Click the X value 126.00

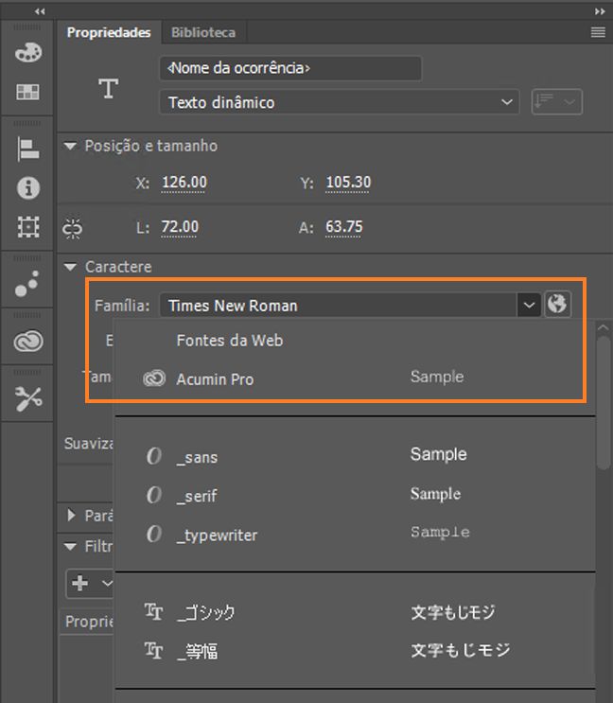click(184, 183)
